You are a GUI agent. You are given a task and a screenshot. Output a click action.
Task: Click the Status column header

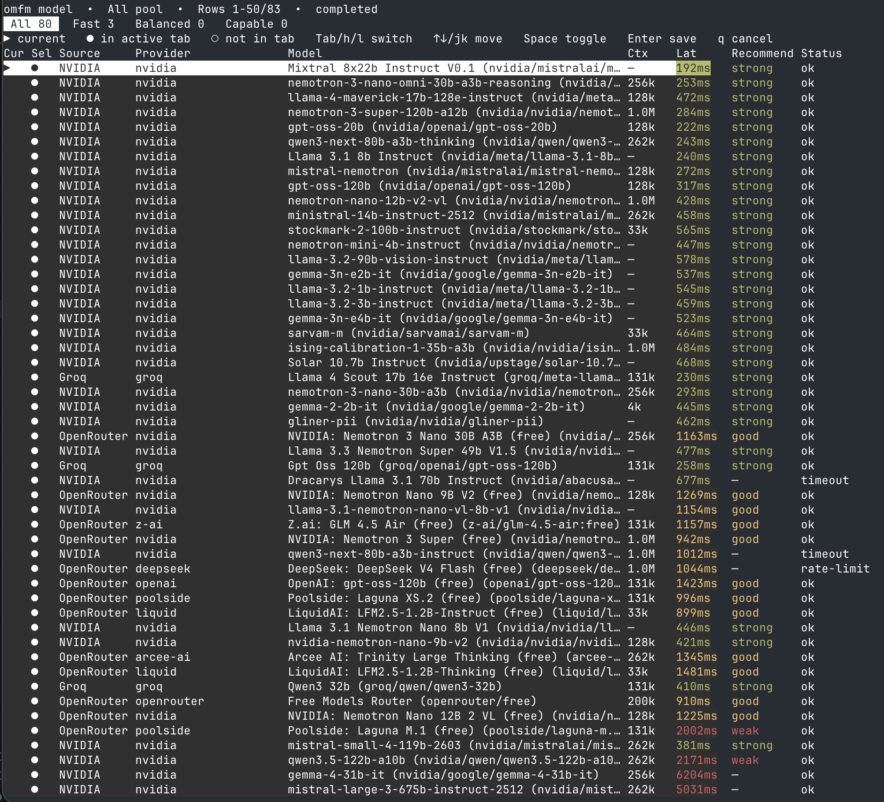[x=821, y=53]
